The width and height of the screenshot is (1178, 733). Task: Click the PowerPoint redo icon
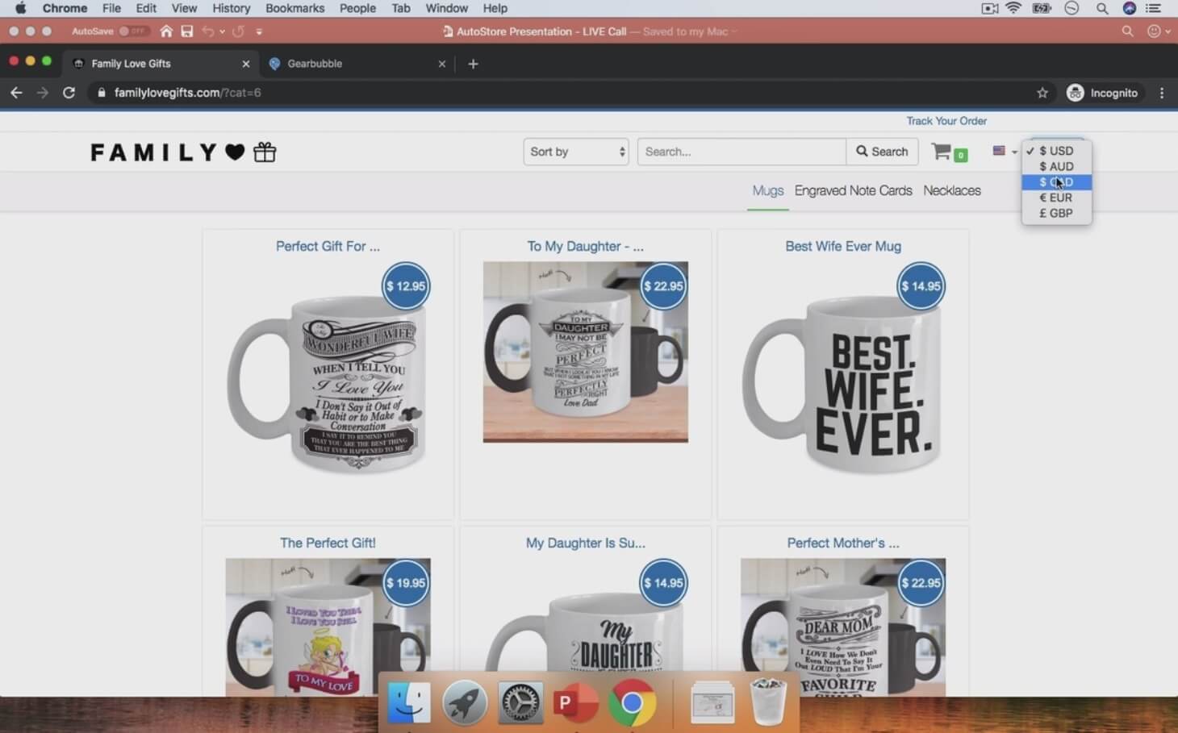pyautogui.click(x=238, y=31)
